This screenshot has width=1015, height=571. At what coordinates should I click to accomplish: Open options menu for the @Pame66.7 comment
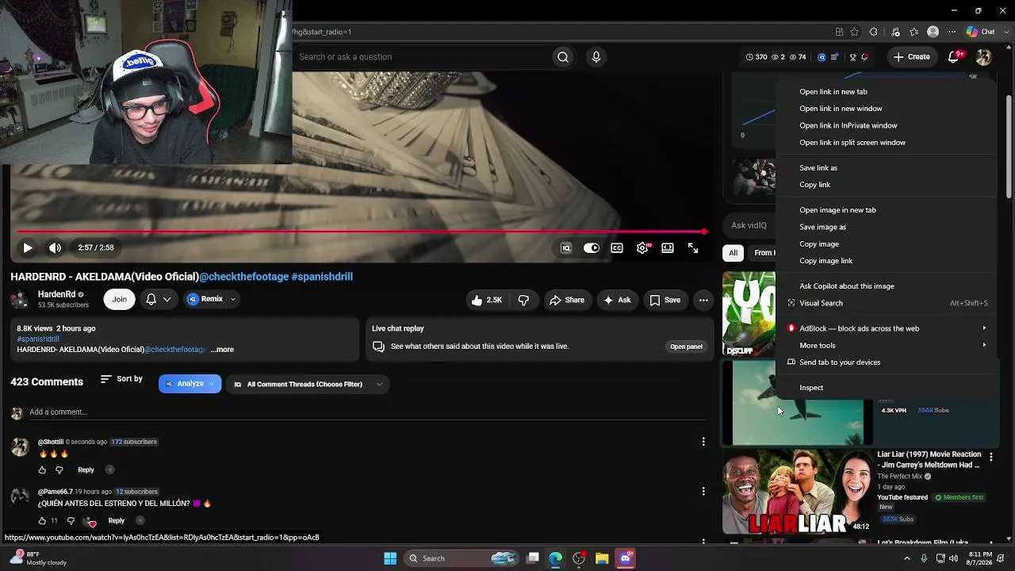(x=703, y=492)
